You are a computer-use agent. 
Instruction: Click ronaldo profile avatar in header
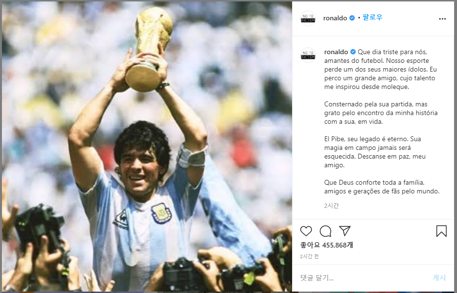click(308, 18)
